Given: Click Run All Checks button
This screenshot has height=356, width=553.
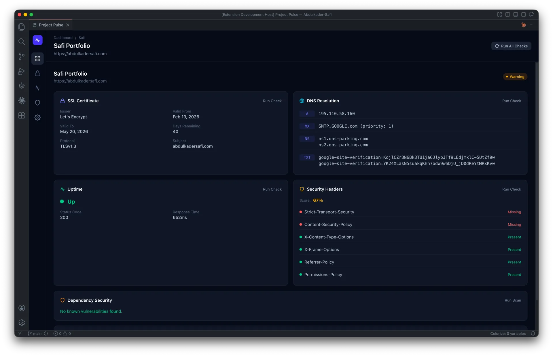Looking at the screenshot, I should tap(511, 46).
